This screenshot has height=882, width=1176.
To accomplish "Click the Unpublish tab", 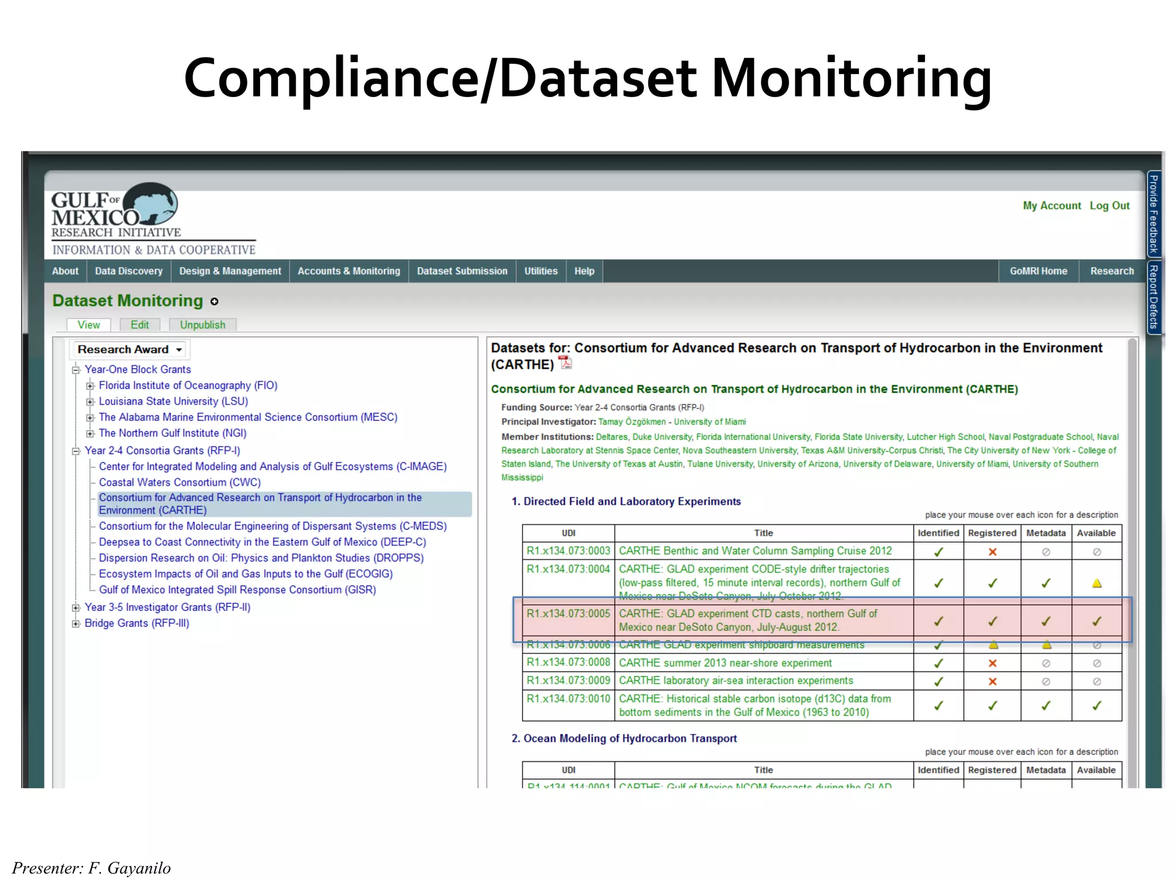I will pyautogui.click(x=203, y=325).
